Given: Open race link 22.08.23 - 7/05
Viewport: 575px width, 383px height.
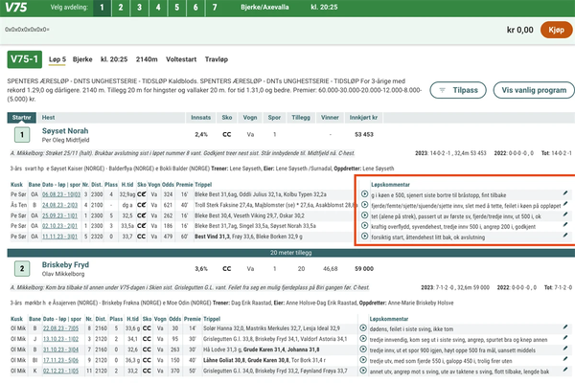Looking at the screenshot, I should coord(61,328).
